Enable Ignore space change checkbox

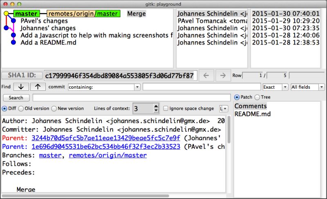click(x=166, y=108)
